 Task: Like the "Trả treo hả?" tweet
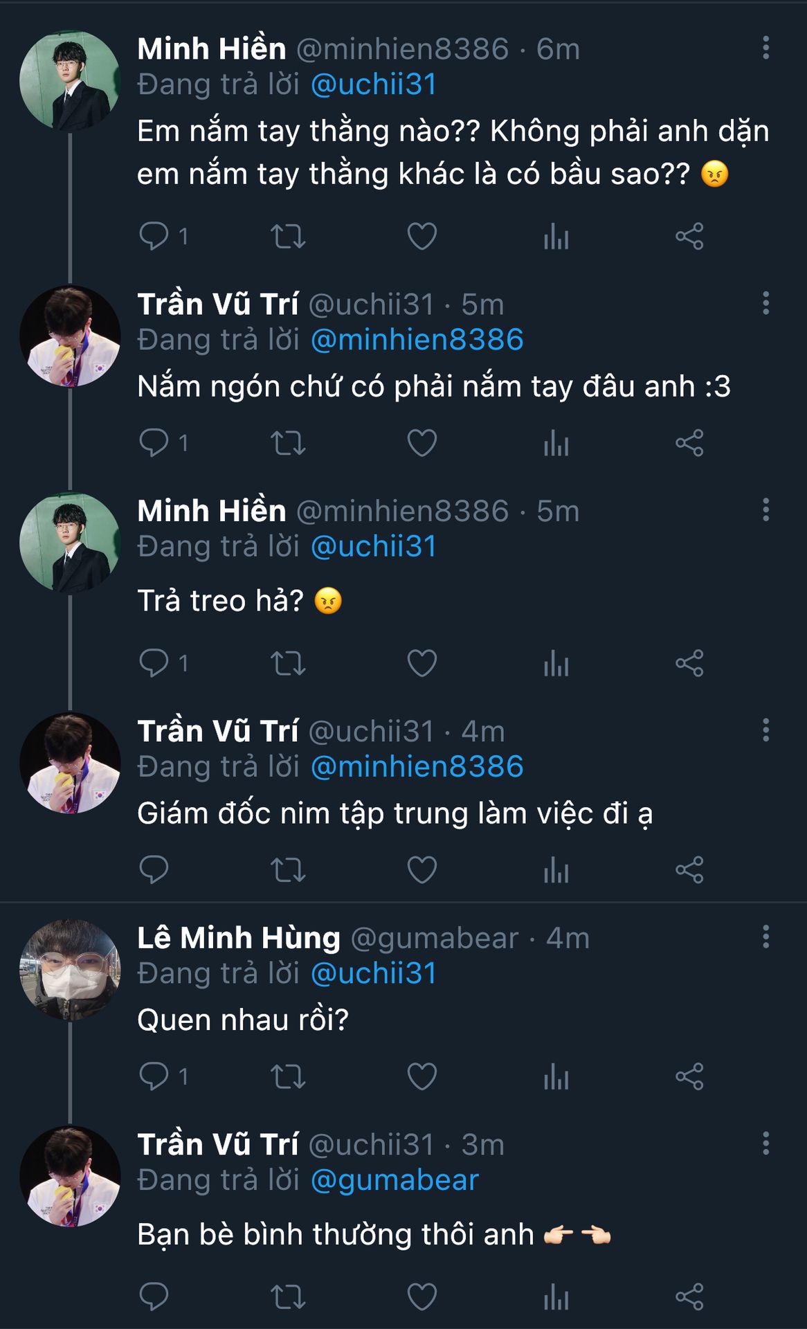point(422,663)
